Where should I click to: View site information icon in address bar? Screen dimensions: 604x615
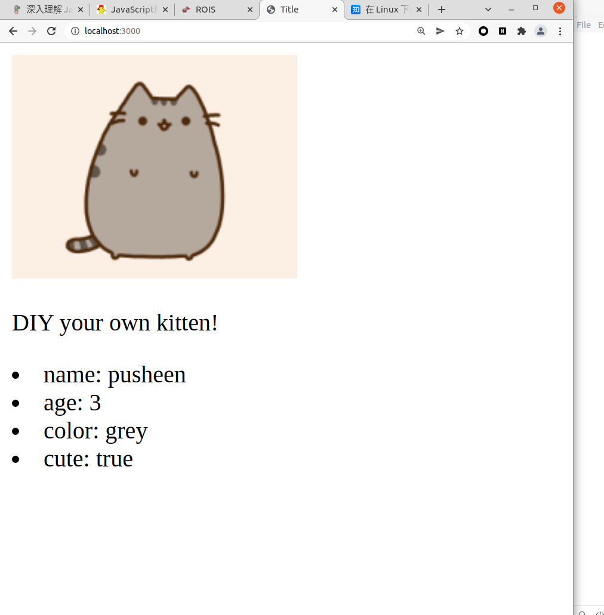coord(75,31)
